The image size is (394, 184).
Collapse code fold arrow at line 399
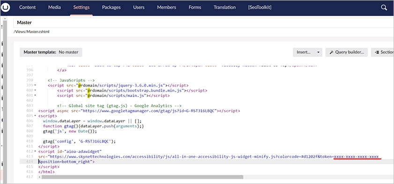tap(35, 85)
